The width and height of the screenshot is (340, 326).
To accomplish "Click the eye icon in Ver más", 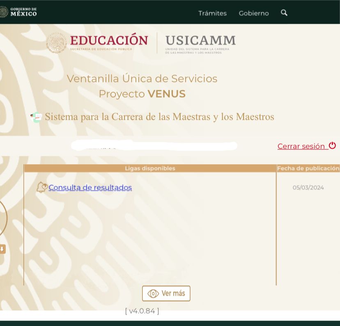I will click(x=153, y=294).
